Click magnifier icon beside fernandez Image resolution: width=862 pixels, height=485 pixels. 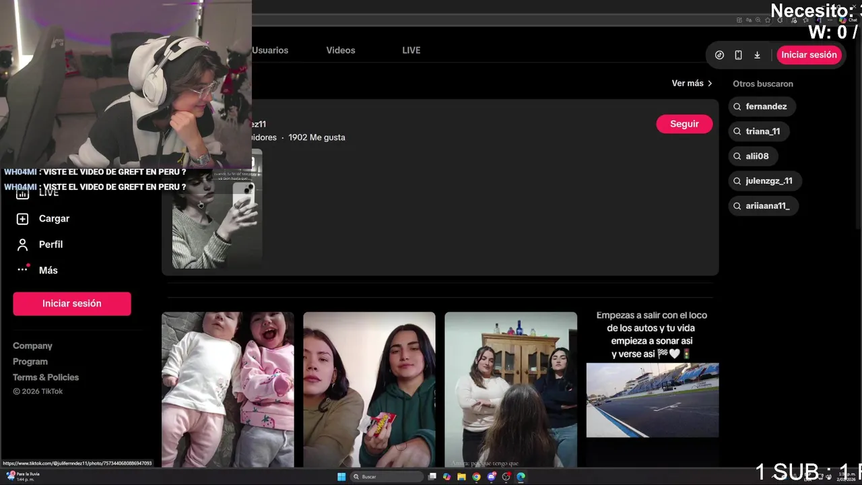point(737,106)
